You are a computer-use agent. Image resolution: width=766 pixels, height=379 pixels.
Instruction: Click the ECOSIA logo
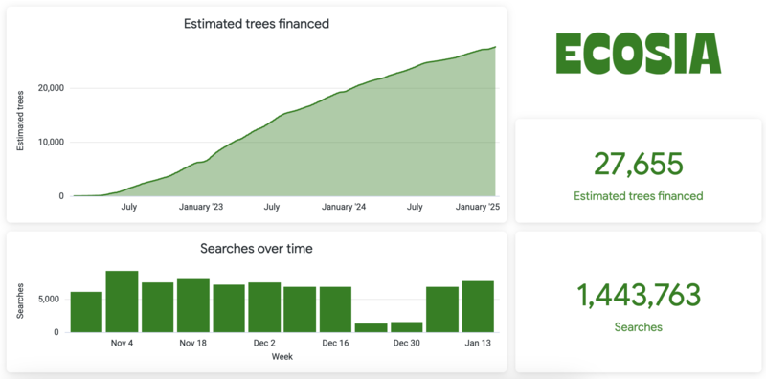[x=638, y=54]
